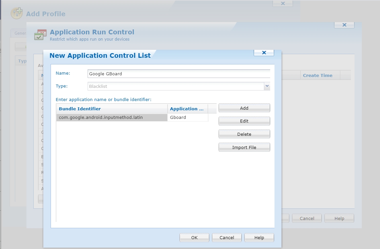Close the Add Profile window

282,3
